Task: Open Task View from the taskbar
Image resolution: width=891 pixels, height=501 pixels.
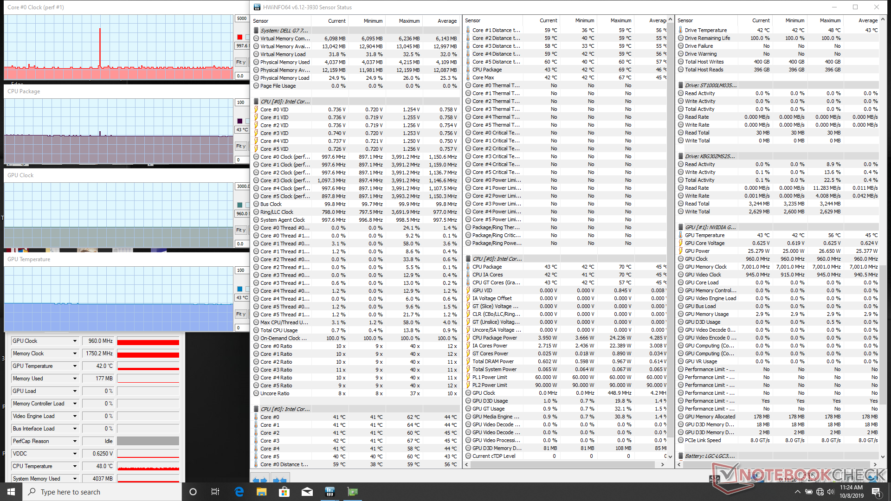Action: (x=215, y=492)
